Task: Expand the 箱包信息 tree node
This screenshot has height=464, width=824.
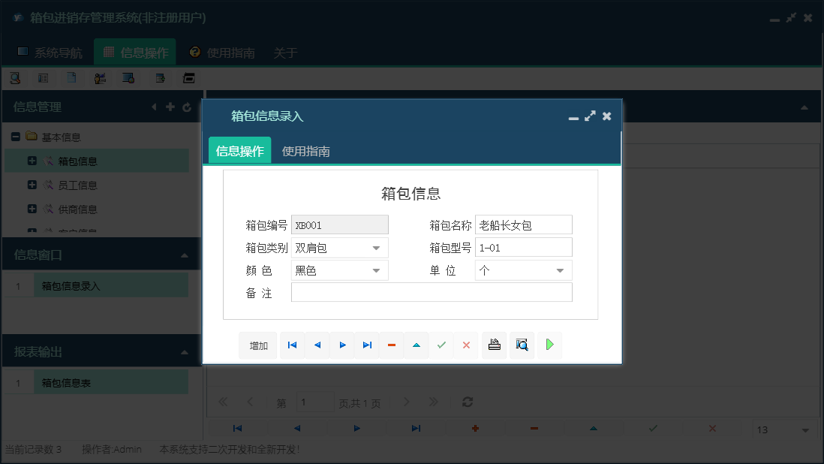Action: (31, 160)
